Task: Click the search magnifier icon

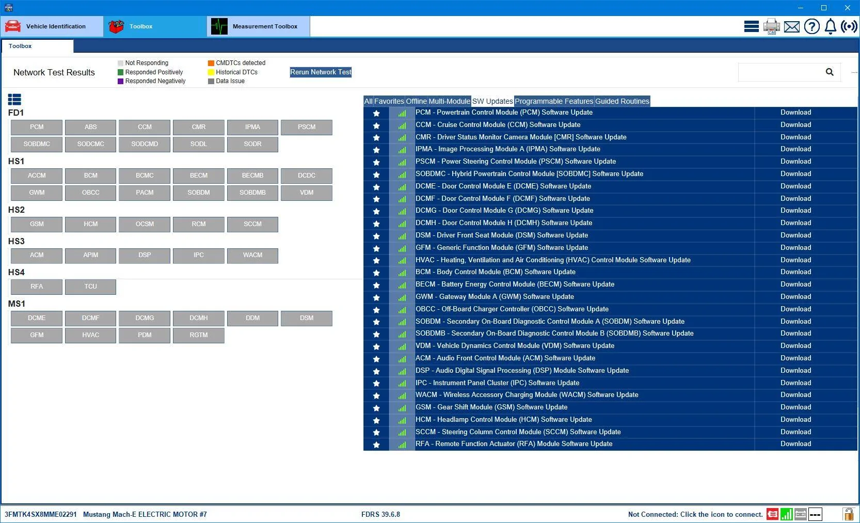Action: (x=830, y=72)
